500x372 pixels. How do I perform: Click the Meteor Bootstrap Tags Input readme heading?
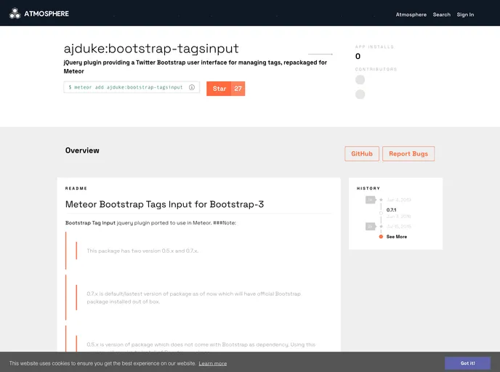coord(164,204)
